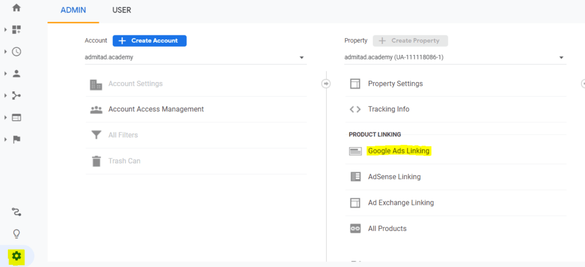Image resolution: width=585 pixels, height=267 pixels.
Task: Open Account Access Management
Action: pyautogui.click(x=156, y=110)
